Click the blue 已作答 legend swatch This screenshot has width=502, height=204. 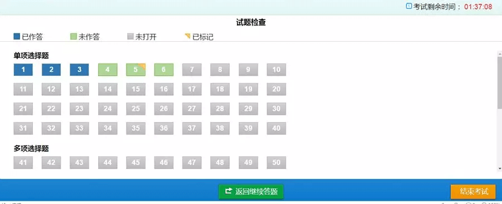point(17,36)
